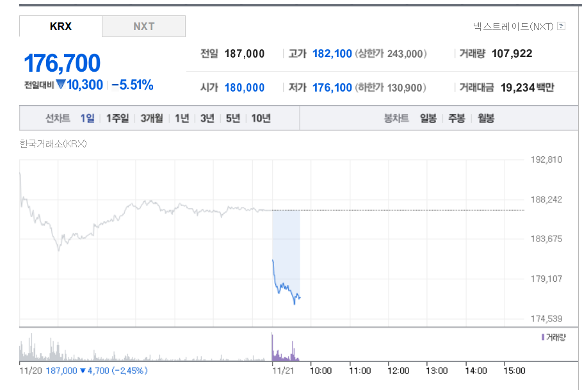Click the trading volume 107,922

tap(512, 54)
